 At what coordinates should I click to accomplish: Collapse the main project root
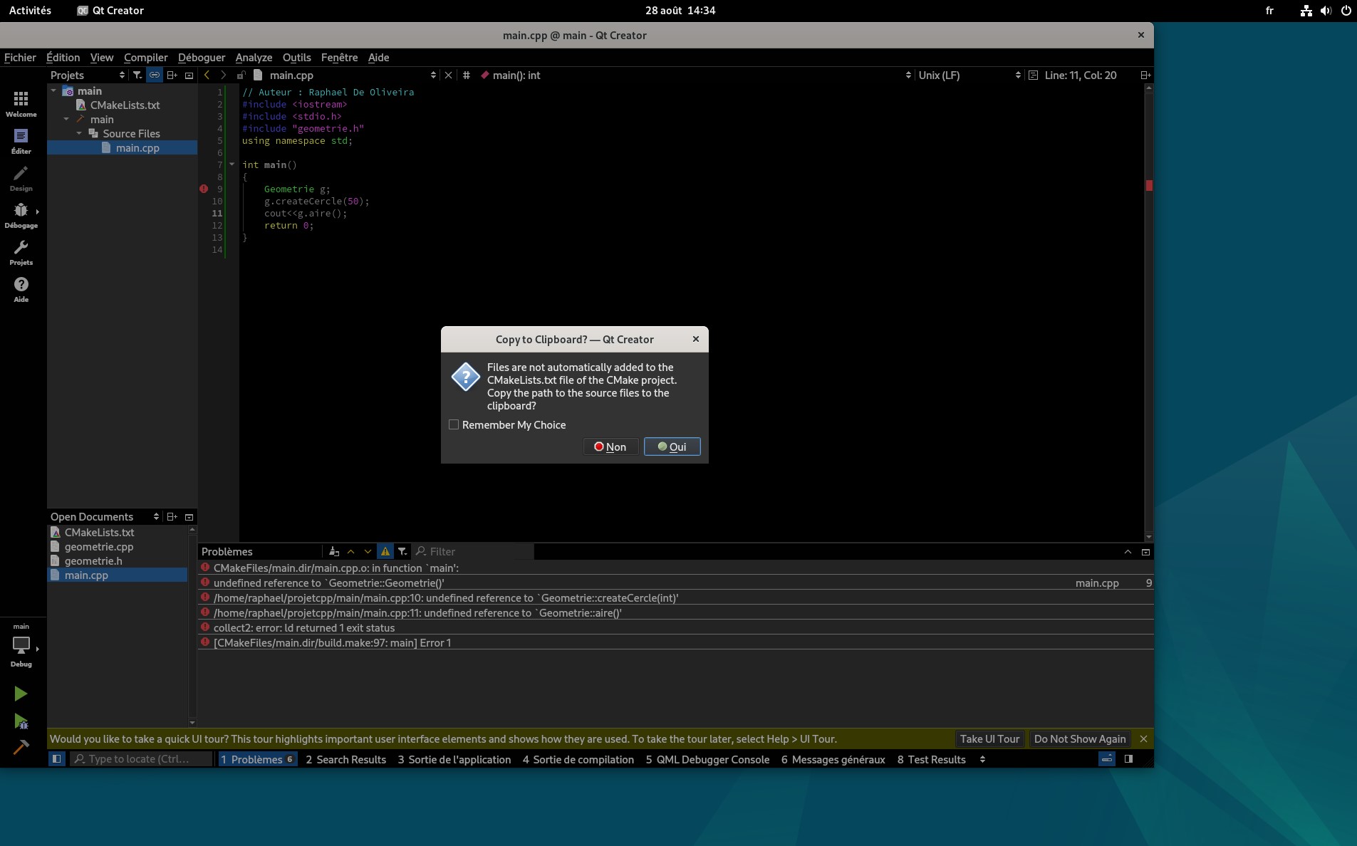(x=53, y=90)
